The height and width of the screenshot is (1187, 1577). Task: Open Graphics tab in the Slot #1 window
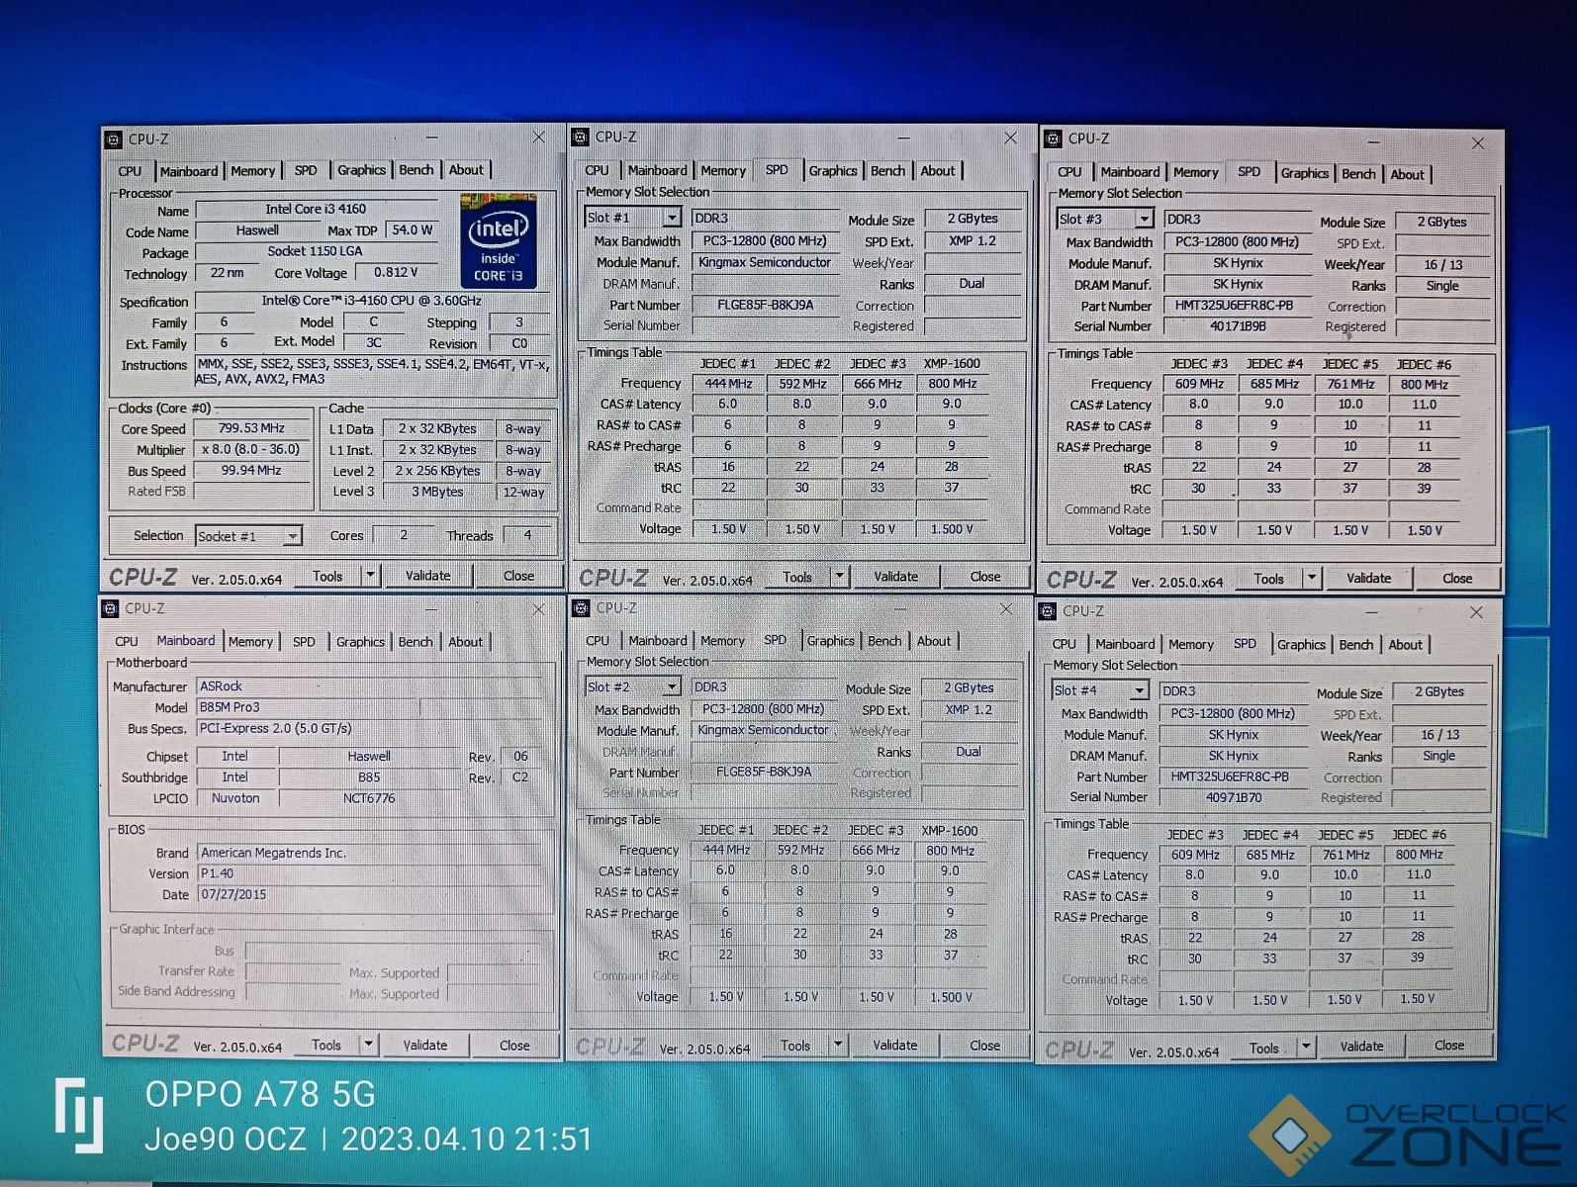[833, 171]
